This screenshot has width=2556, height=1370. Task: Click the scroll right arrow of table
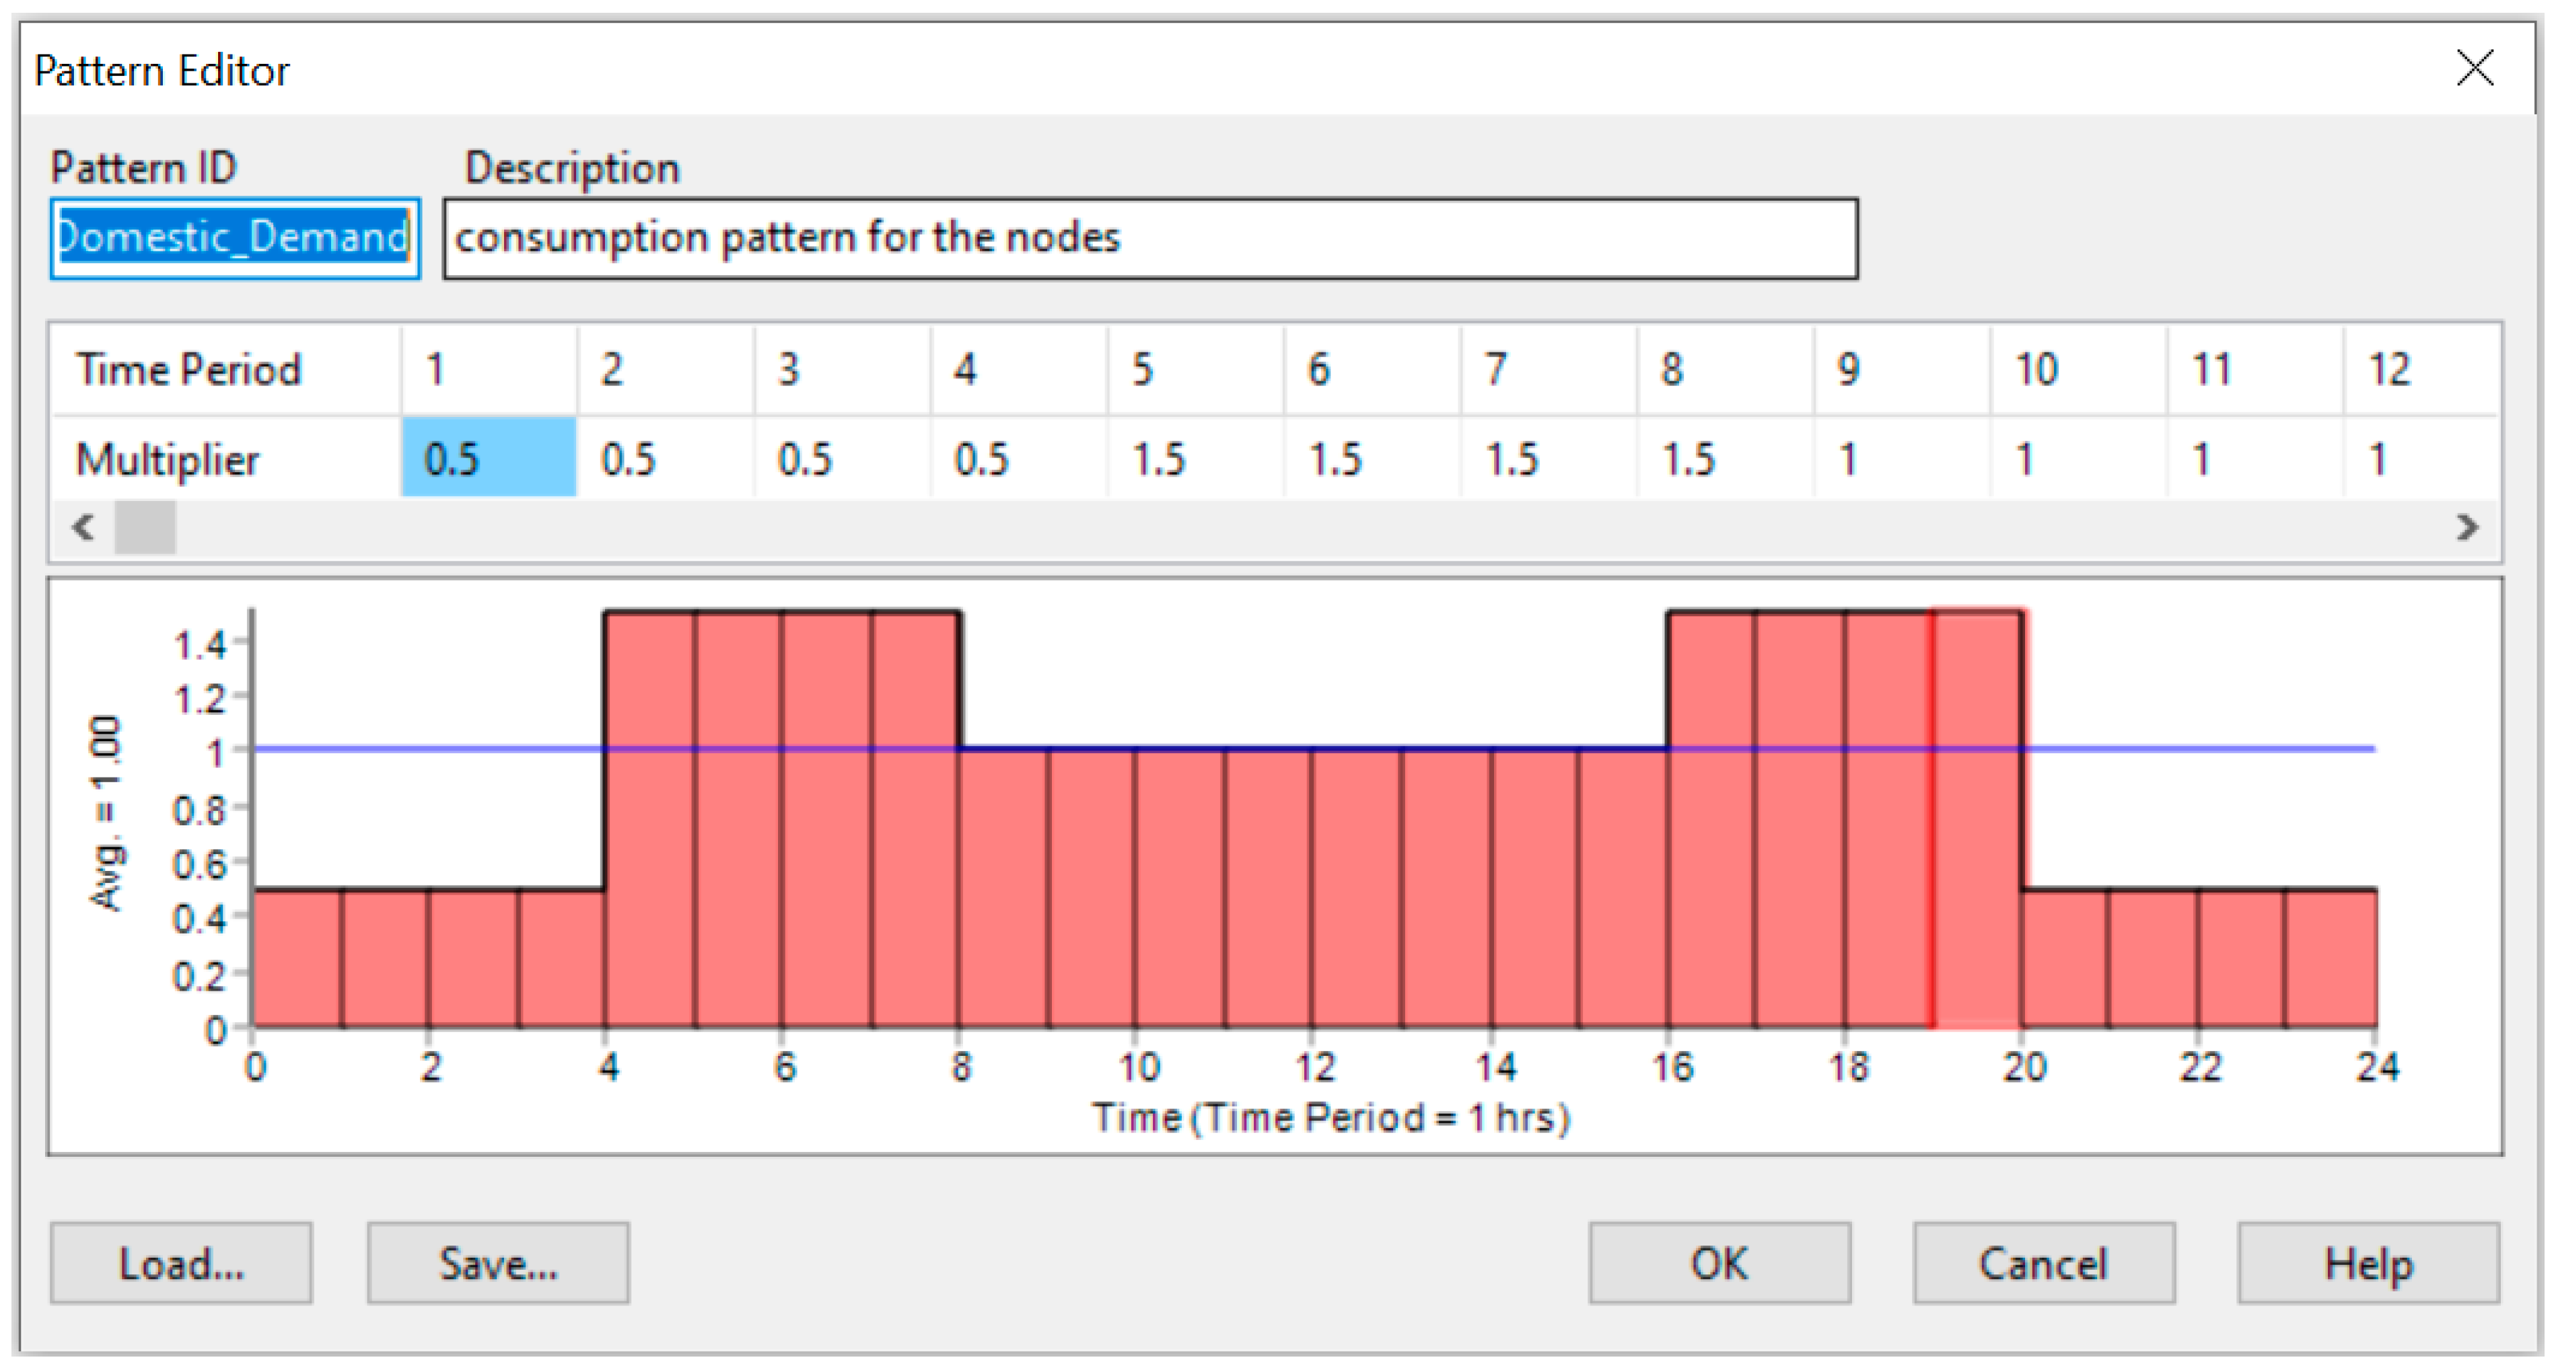pos(2468,527)
